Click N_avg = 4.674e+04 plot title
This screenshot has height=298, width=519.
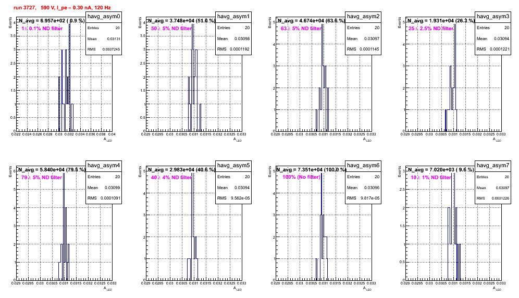pos(311,21)
